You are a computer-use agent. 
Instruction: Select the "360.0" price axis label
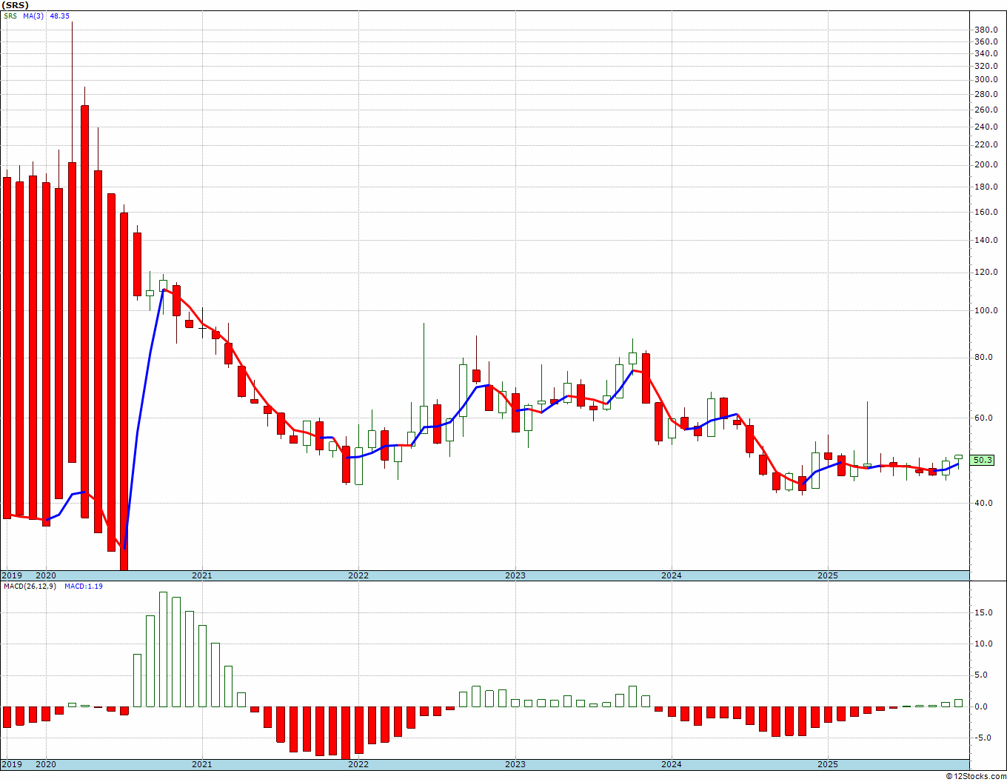tap(986, 41)
